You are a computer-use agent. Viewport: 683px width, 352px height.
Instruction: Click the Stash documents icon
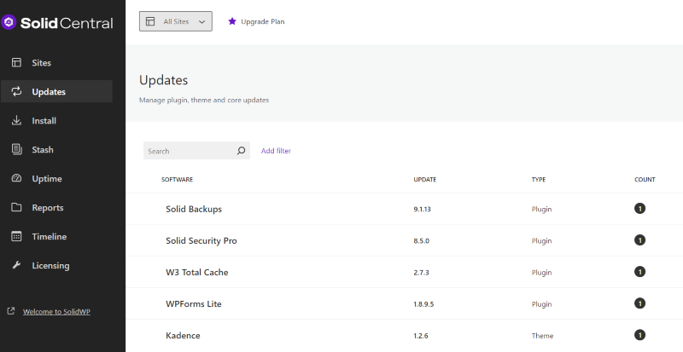pos(16,149)
